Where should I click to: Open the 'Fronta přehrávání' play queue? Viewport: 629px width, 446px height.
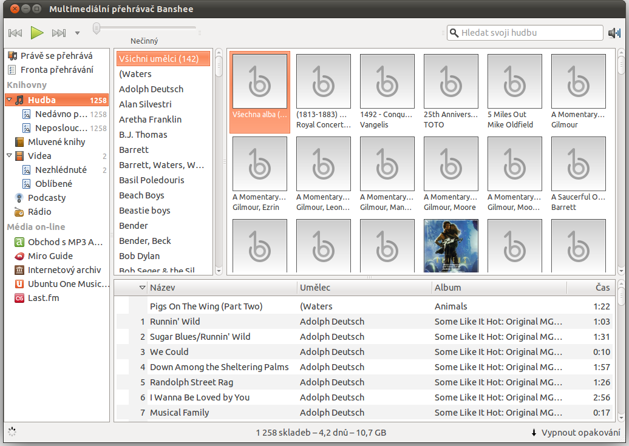coord(56,70)
